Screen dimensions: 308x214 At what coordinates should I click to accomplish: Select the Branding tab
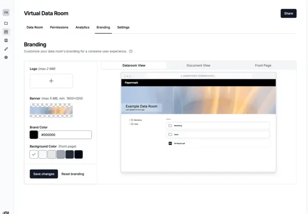[x=103, y=27]
